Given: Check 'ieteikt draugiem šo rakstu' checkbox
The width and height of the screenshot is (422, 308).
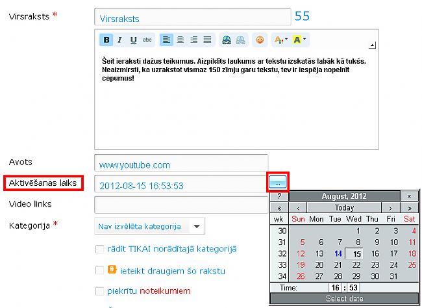Looking at the screenshot, I should [99, 270].
